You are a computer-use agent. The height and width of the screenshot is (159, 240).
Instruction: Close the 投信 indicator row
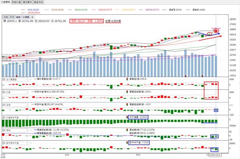click(x=4, y=104)
